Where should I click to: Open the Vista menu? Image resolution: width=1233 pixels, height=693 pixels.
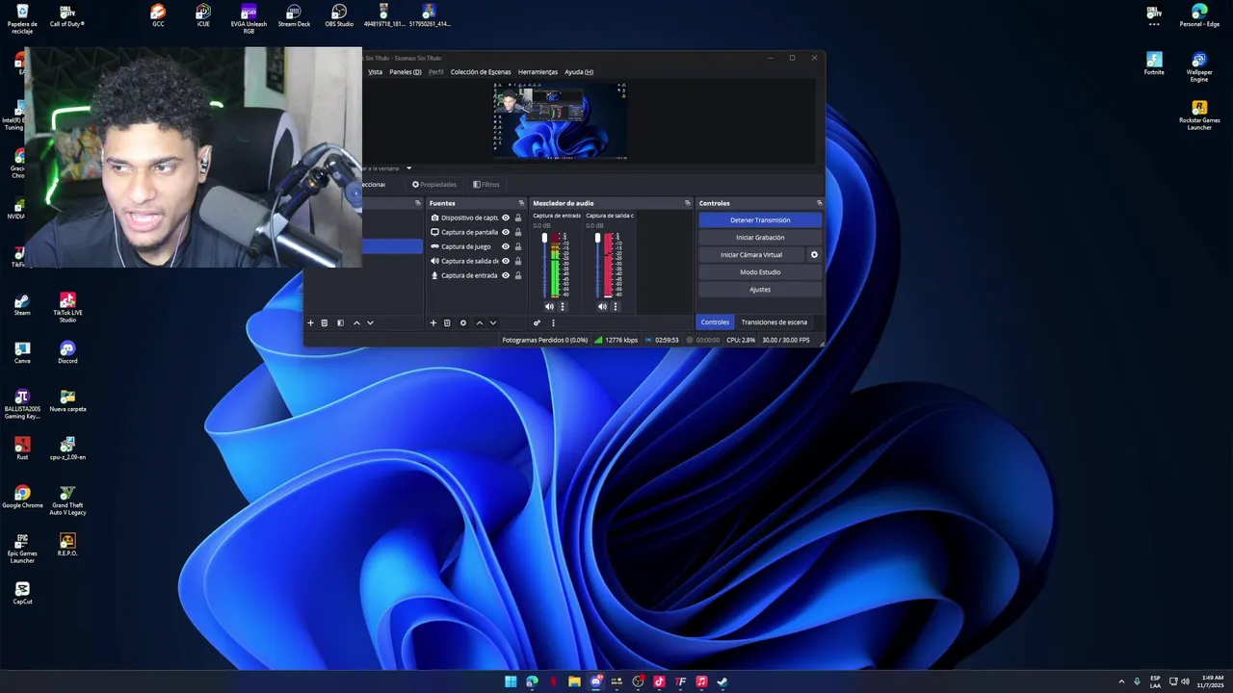tap(375, 72)
